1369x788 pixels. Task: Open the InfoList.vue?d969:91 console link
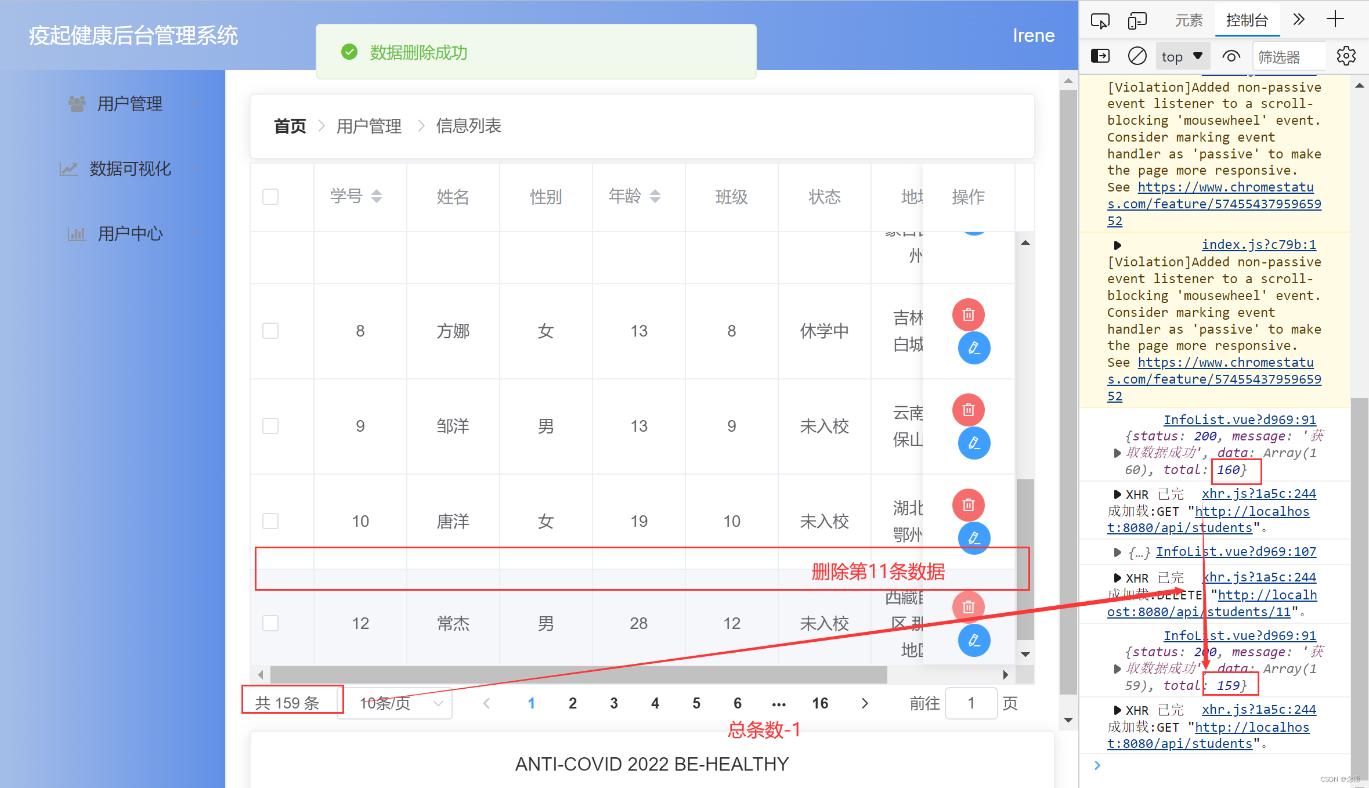pos(1240,420)
